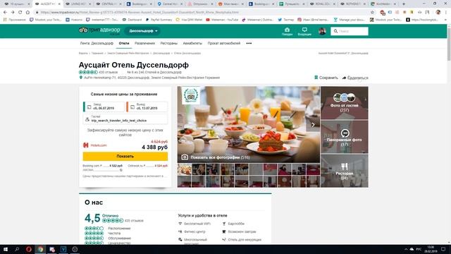Open the Дюссельдорф location dropdown
The width and height of the screenshot is (451, 254).
tap(143, 31)
